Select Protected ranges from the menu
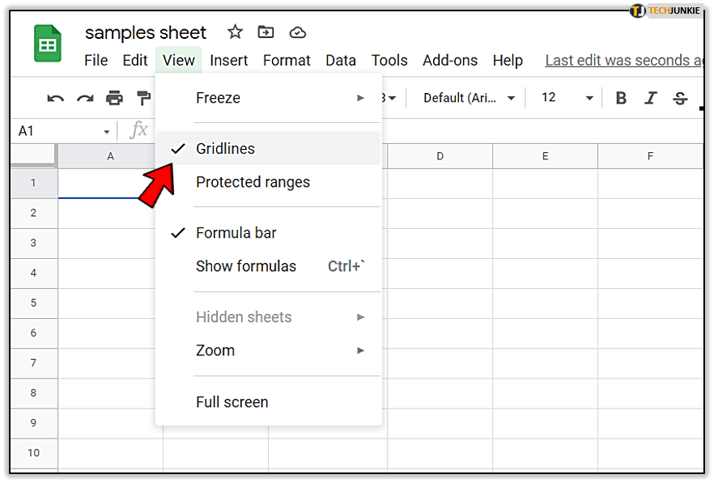714x483 pixels. [253, 182]
